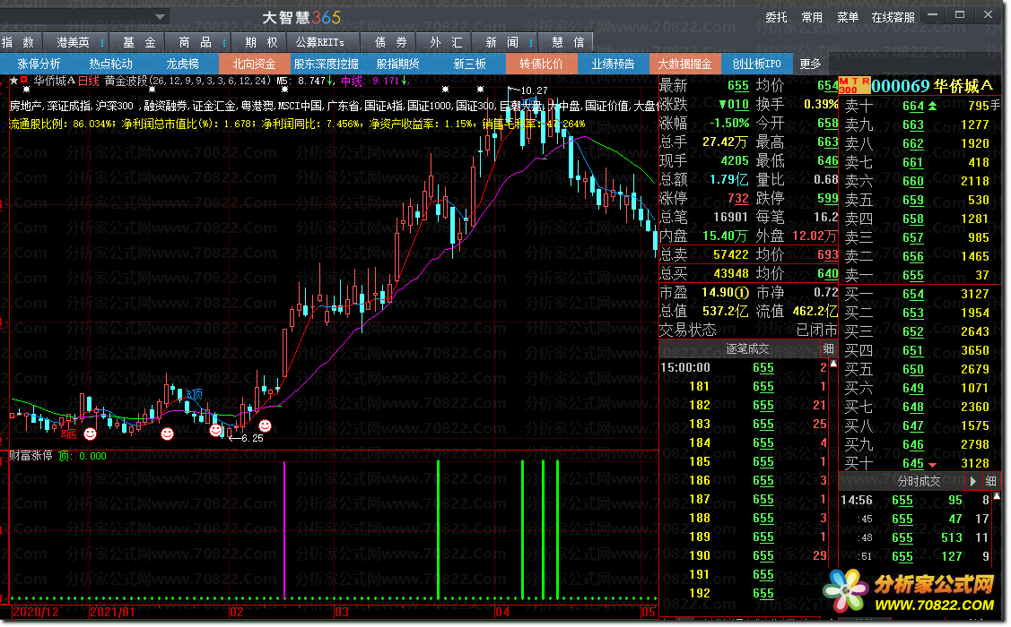Change the 日线 chart period
1011x627 pixels.
pos(88,81)
